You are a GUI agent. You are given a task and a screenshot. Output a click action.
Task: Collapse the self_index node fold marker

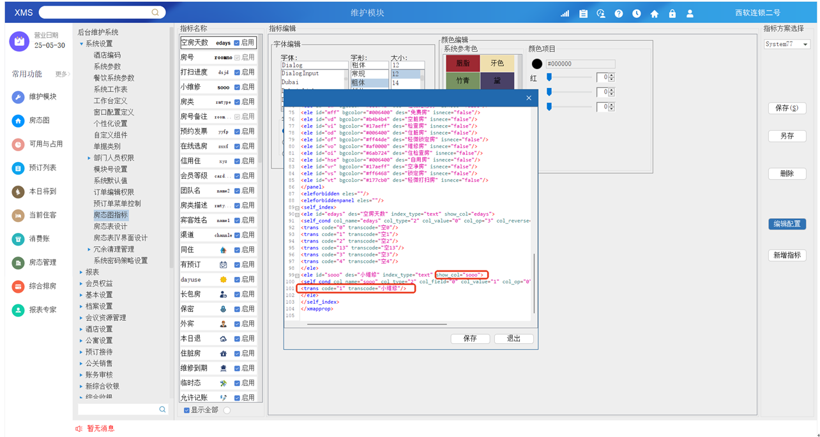(x=297, y=208)
